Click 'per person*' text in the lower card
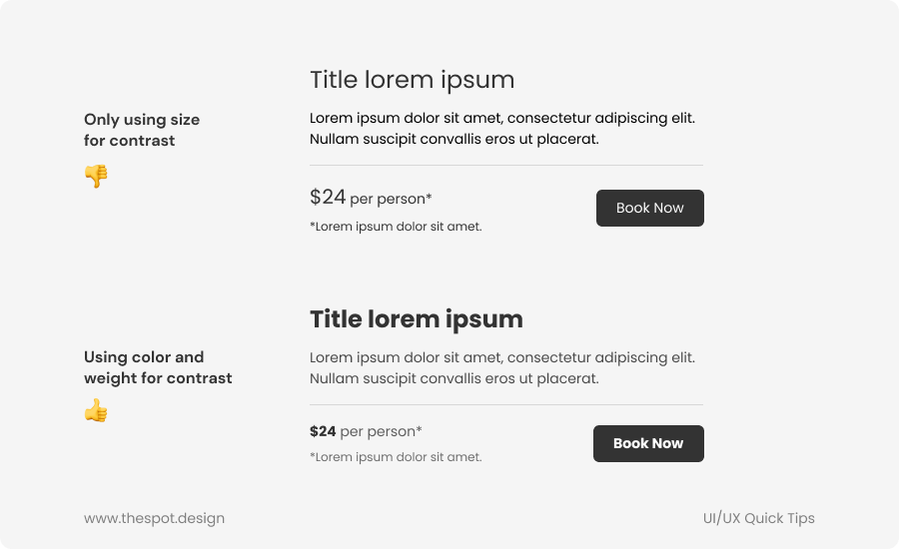The height and width of the screenshot is (549, 899). click(381, 431)
